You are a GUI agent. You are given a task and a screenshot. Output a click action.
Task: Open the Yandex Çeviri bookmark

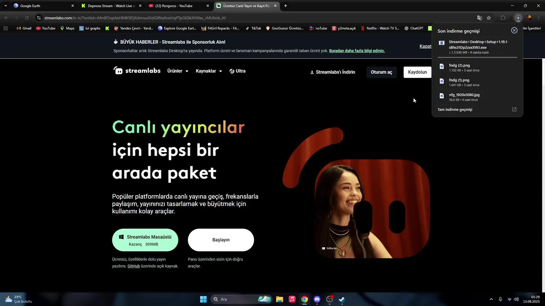[x=133, y=28]
